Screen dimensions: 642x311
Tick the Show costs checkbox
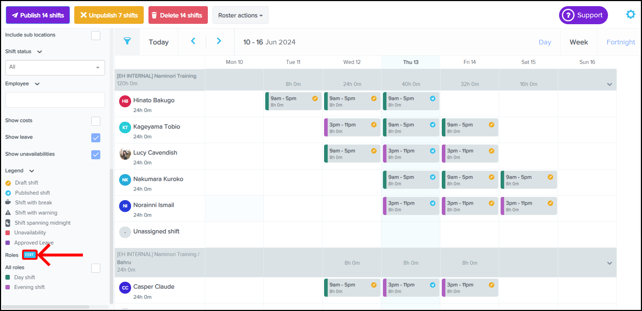(x=96, y=121)
